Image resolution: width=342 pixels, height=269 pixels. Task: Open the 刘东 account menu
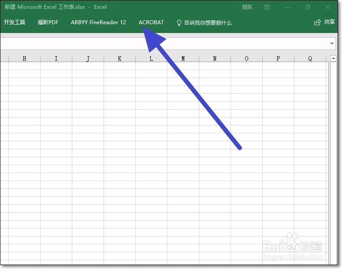click(x=247, y=7)
